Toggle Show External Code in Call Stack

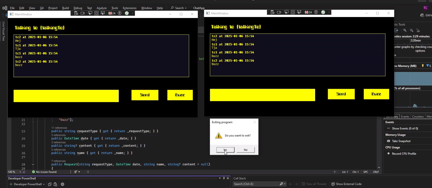tap(346, 184)
